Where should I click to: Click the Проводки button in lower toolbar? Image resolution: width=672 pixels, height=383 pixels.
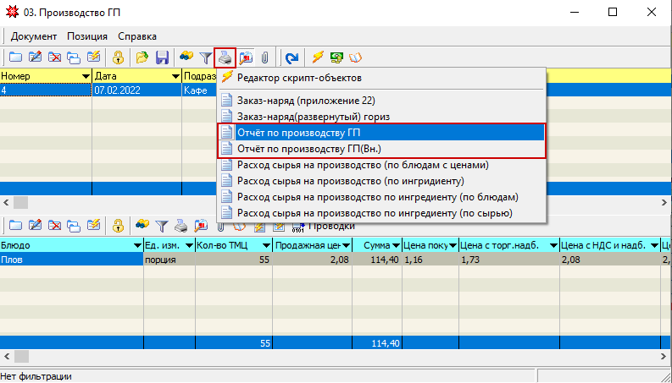click(330, 226)
